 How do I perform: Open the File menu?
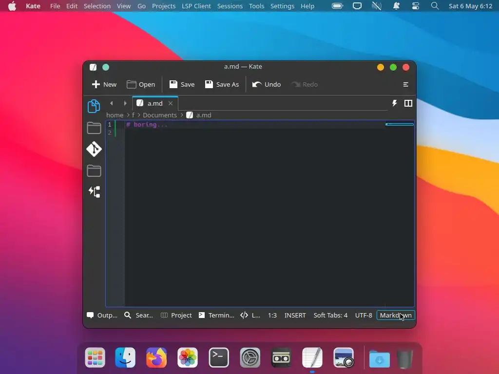[55, 6]
